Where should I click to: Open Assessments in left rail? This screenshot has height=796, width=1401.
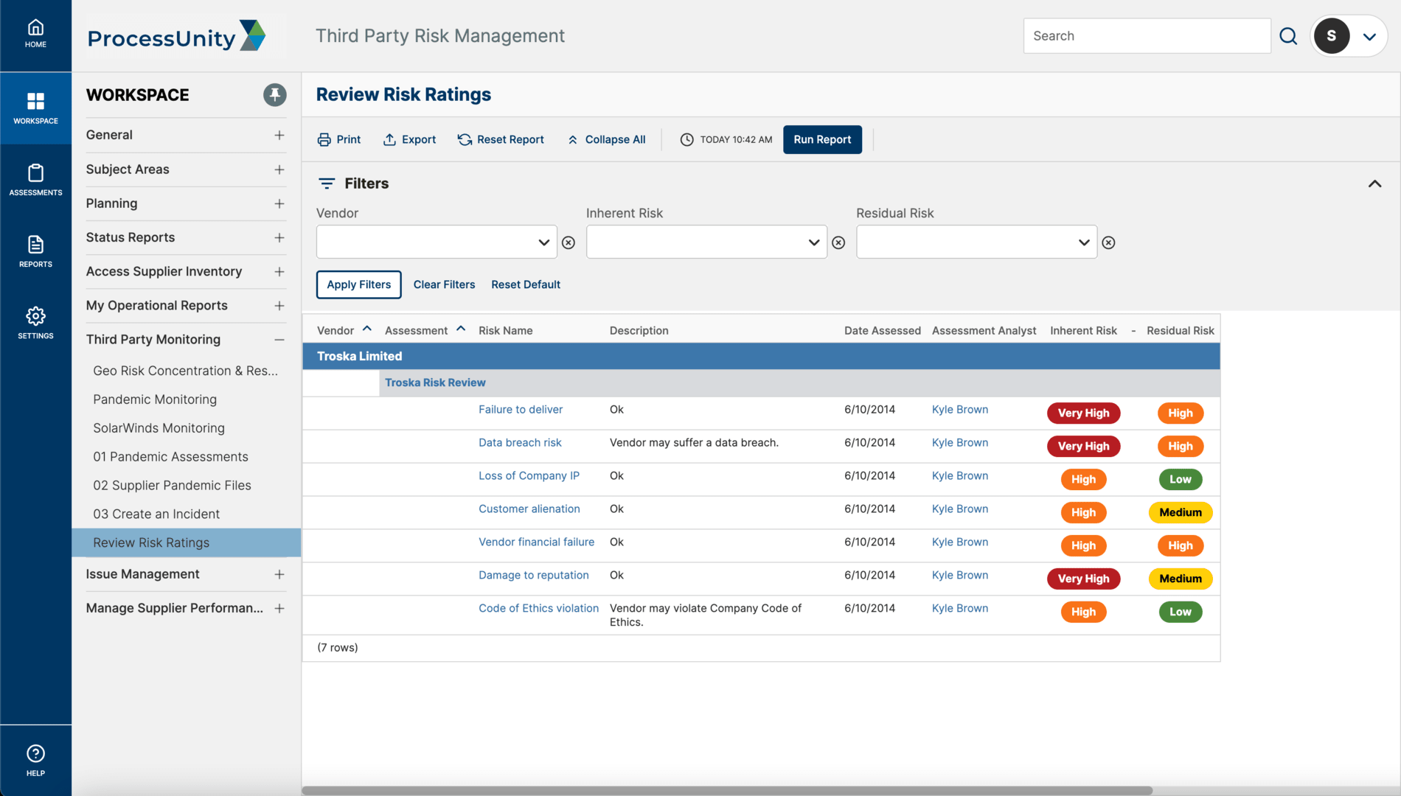35,180
